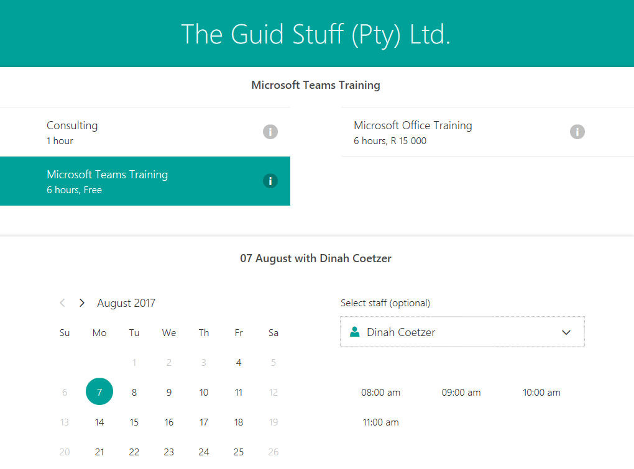Select August 21 on the calendar
This screenshot has height=469, width=634.
click(99, 452)
